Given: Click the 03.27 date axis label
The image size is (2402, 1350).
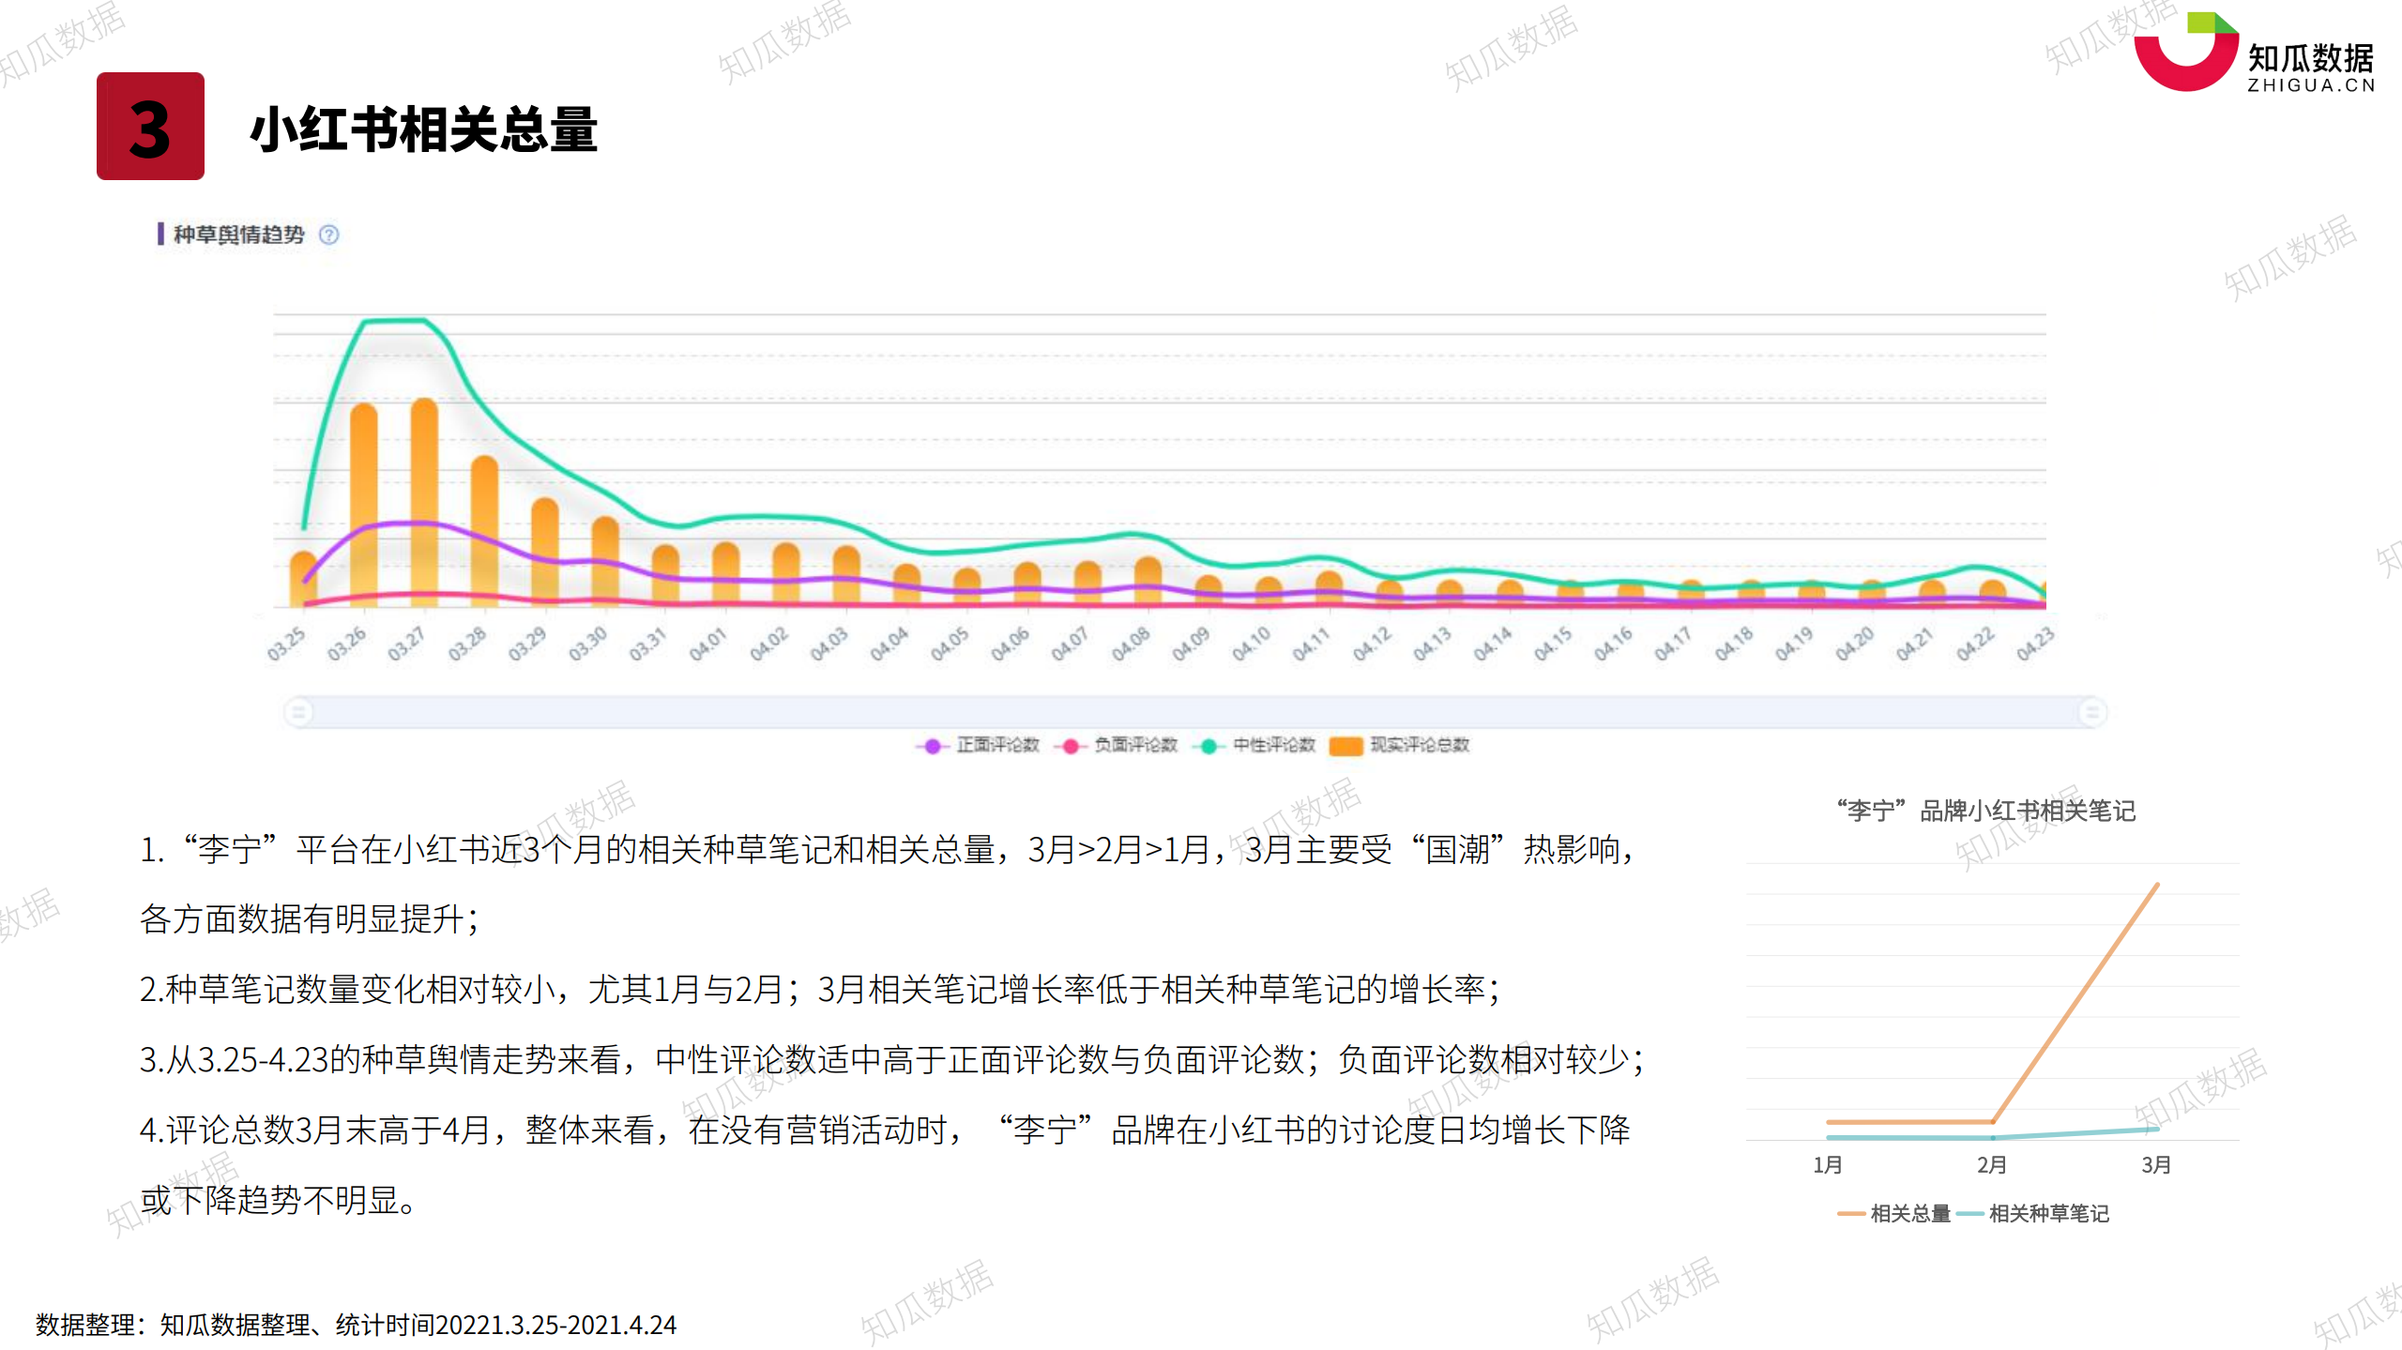Looking at the screenshot, I should pos(406,645).
